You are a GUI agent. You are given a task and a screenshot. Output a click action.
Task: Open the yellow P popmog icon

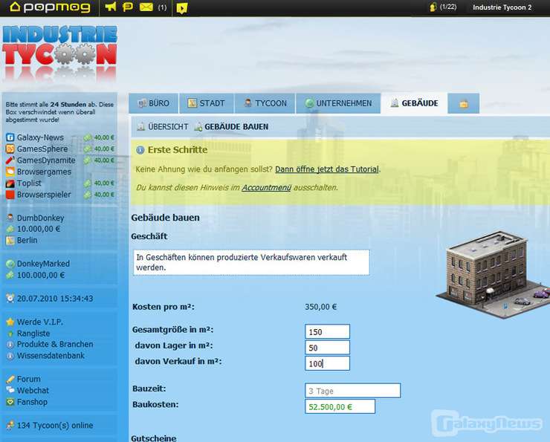(127, 7)
